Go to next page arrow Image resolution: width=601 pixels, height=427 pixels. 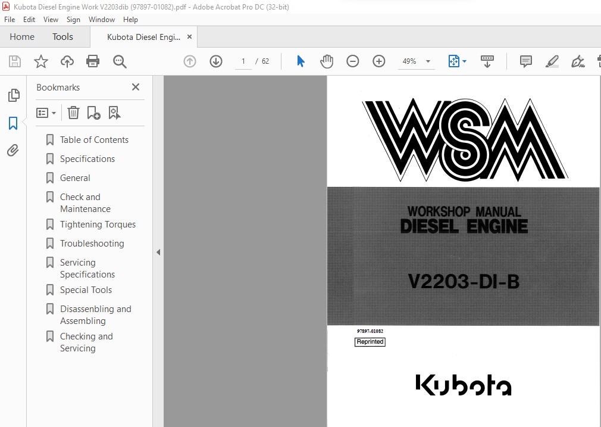[216, 61]
